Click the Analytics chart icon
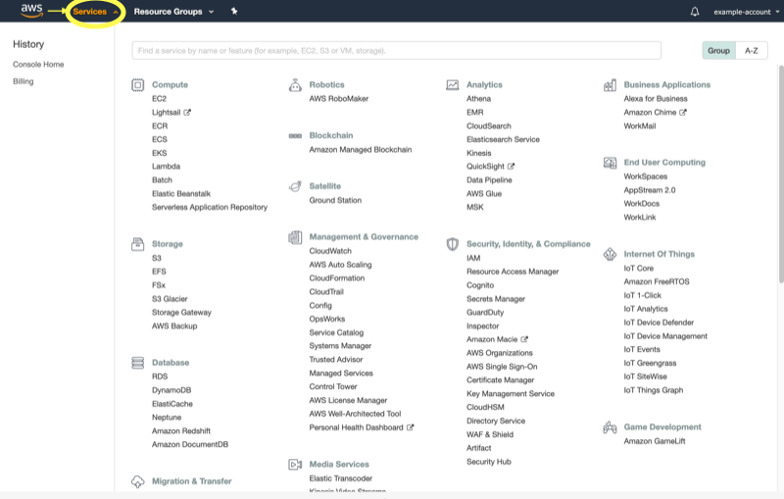The height and width of the screenshot is (499, 784). point(453,85)
